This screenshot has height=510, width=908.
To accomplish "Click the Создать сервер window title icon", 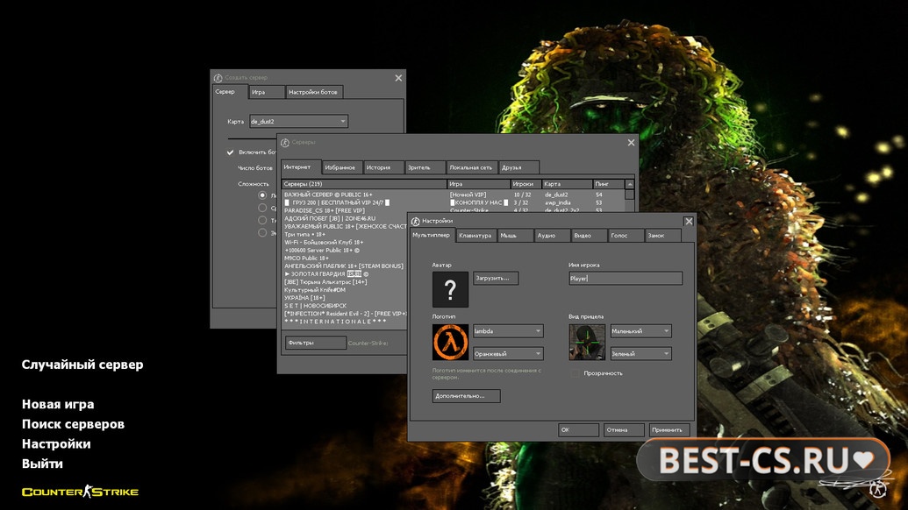I will (x=218, y=77).
